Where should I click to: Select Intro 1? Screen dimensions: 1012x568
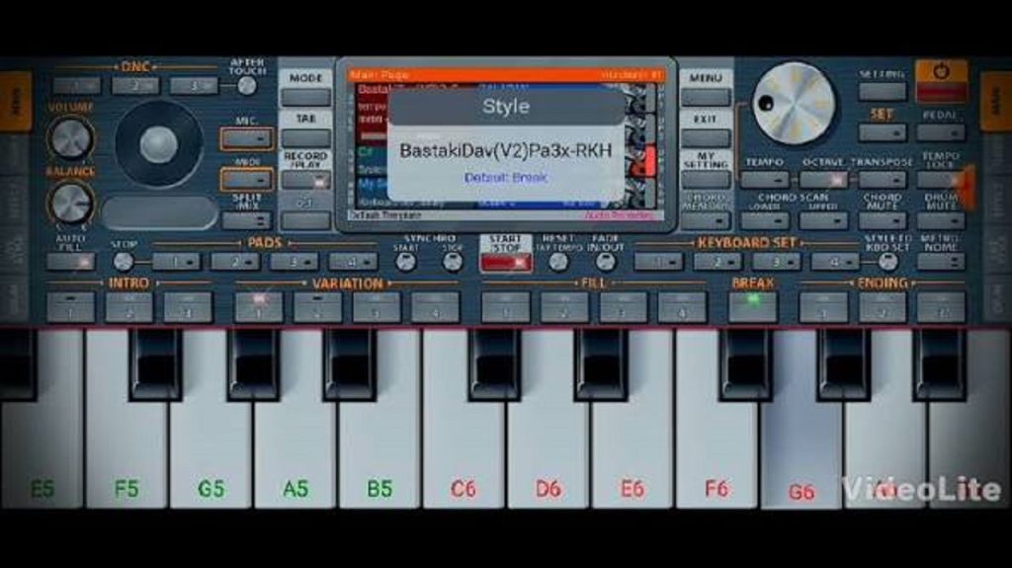click(x=70, y=306)
